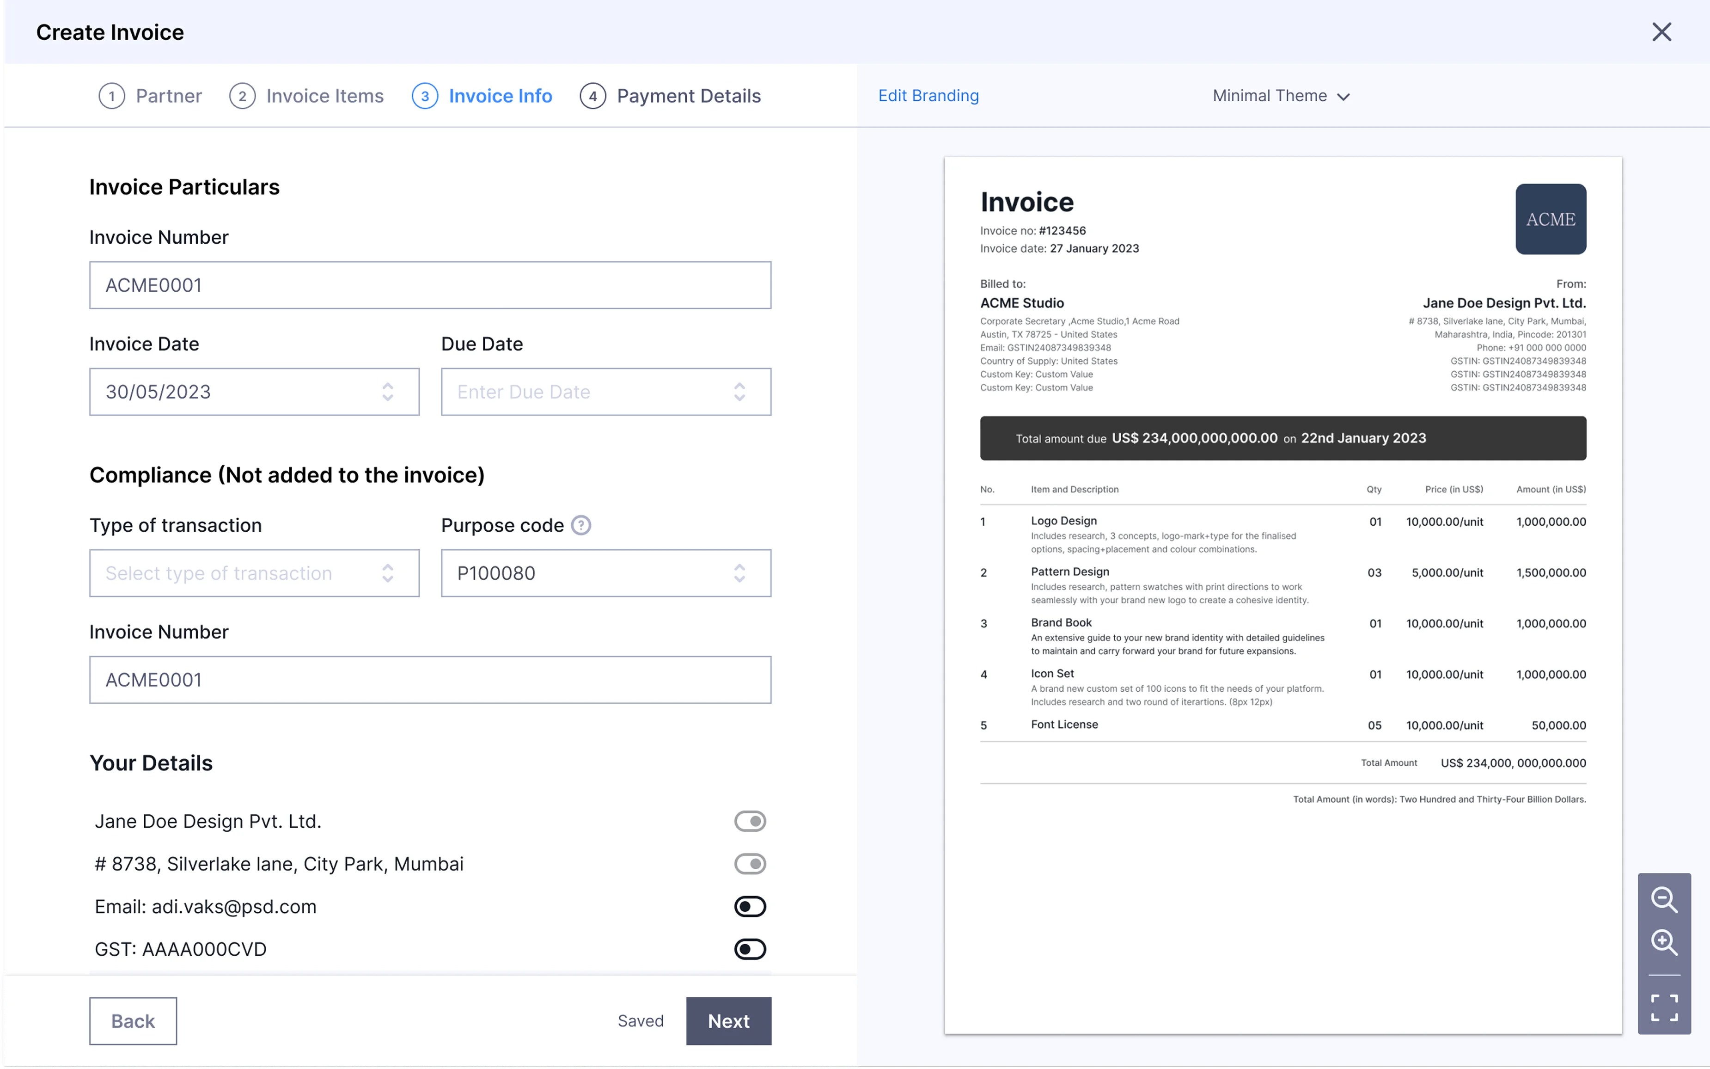1710x1069 pixels.
Task: Click the ACME logo on the invoice preview
Action: (1550, 218)
